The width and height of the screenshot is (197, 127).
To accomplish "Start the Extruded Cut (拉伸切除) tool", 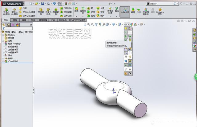I will point(41,12).
